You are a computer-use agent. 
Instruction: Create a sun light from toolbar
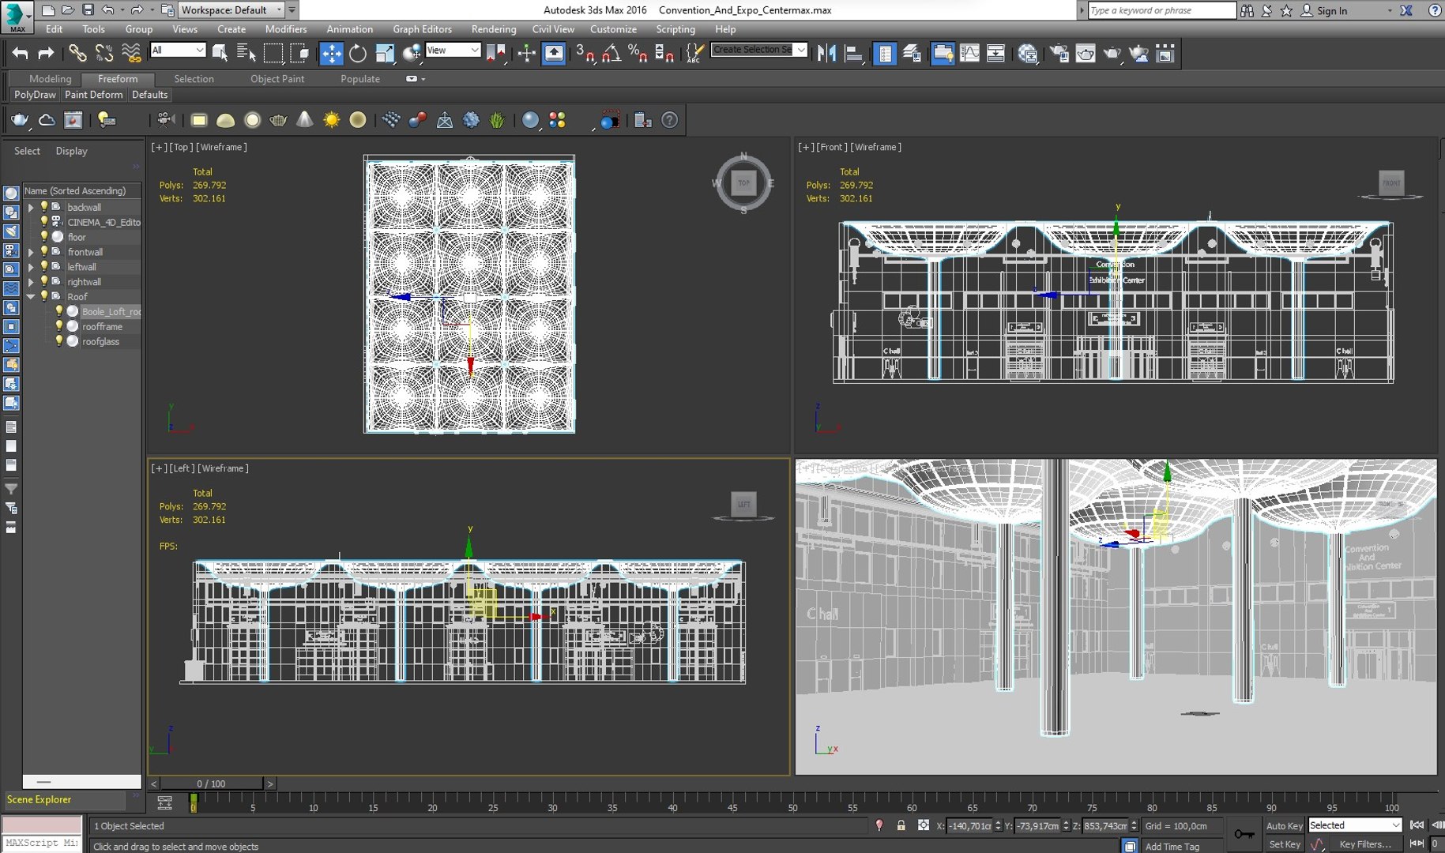tap(331, 120)
